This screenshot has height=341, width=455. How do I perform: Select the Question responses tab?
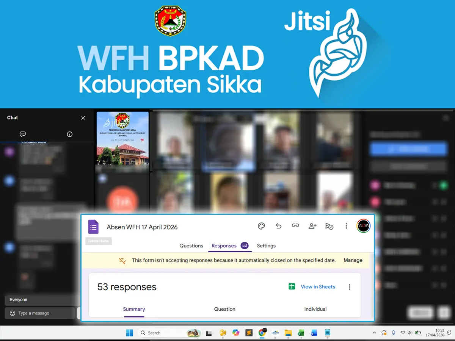[x=225, y=309]
